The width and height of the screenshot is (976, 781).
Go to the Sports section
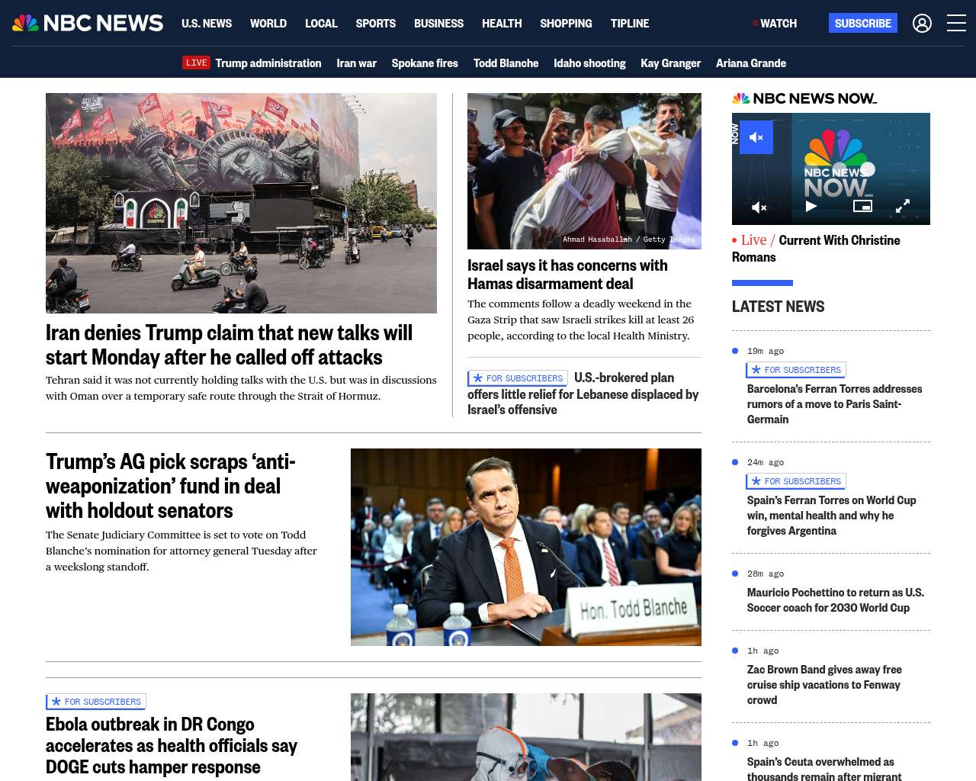pyautogui.click(x=376, y=24)
